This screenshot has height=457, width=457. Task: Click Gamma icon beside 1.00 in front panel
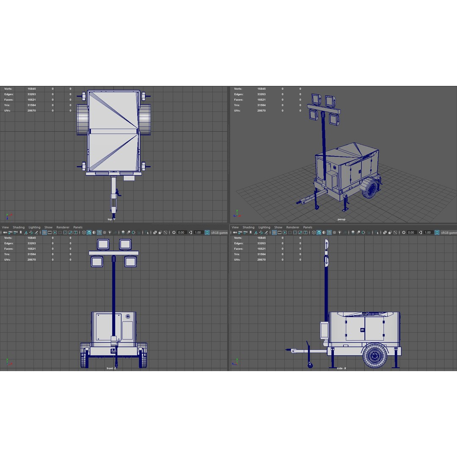click(x=190, y=232)
